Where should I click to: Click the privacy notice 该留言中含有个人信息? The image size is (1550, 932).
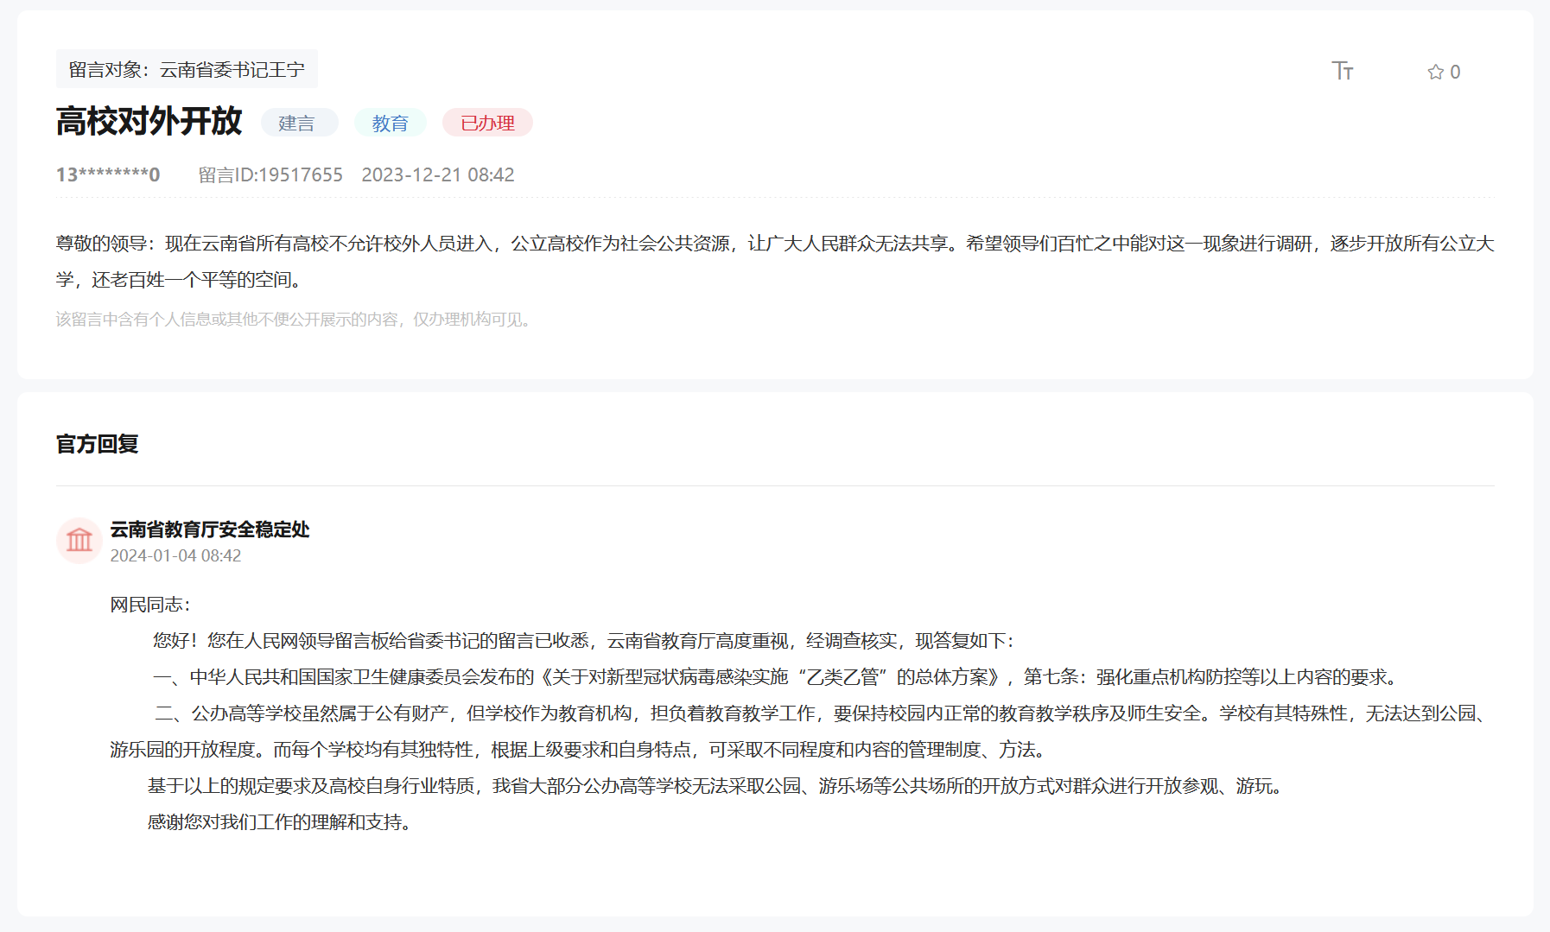(x=294, y=320)
